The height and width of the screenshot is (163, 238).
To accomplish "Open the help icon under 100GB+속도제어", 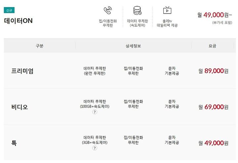I will tap(95, 112).
